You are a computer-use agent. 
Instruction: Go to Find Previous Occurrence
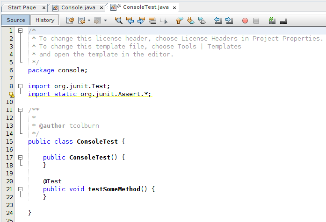coord(130,21)
